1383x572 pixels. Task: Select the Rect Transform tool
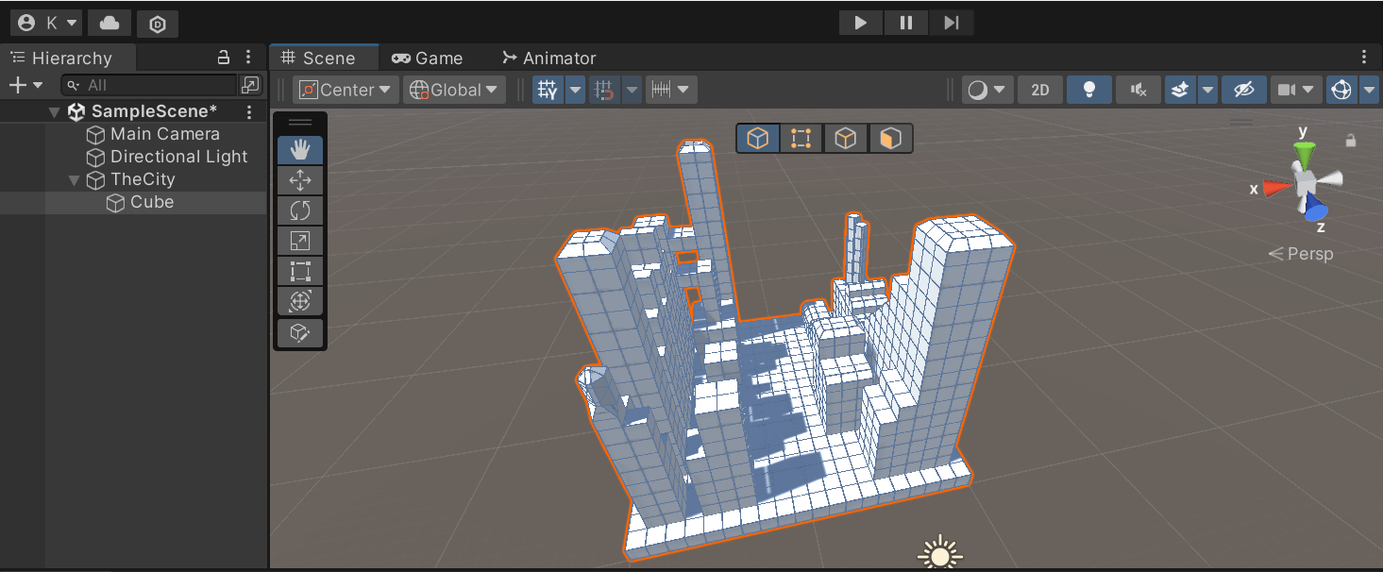[x=299, y=271]
